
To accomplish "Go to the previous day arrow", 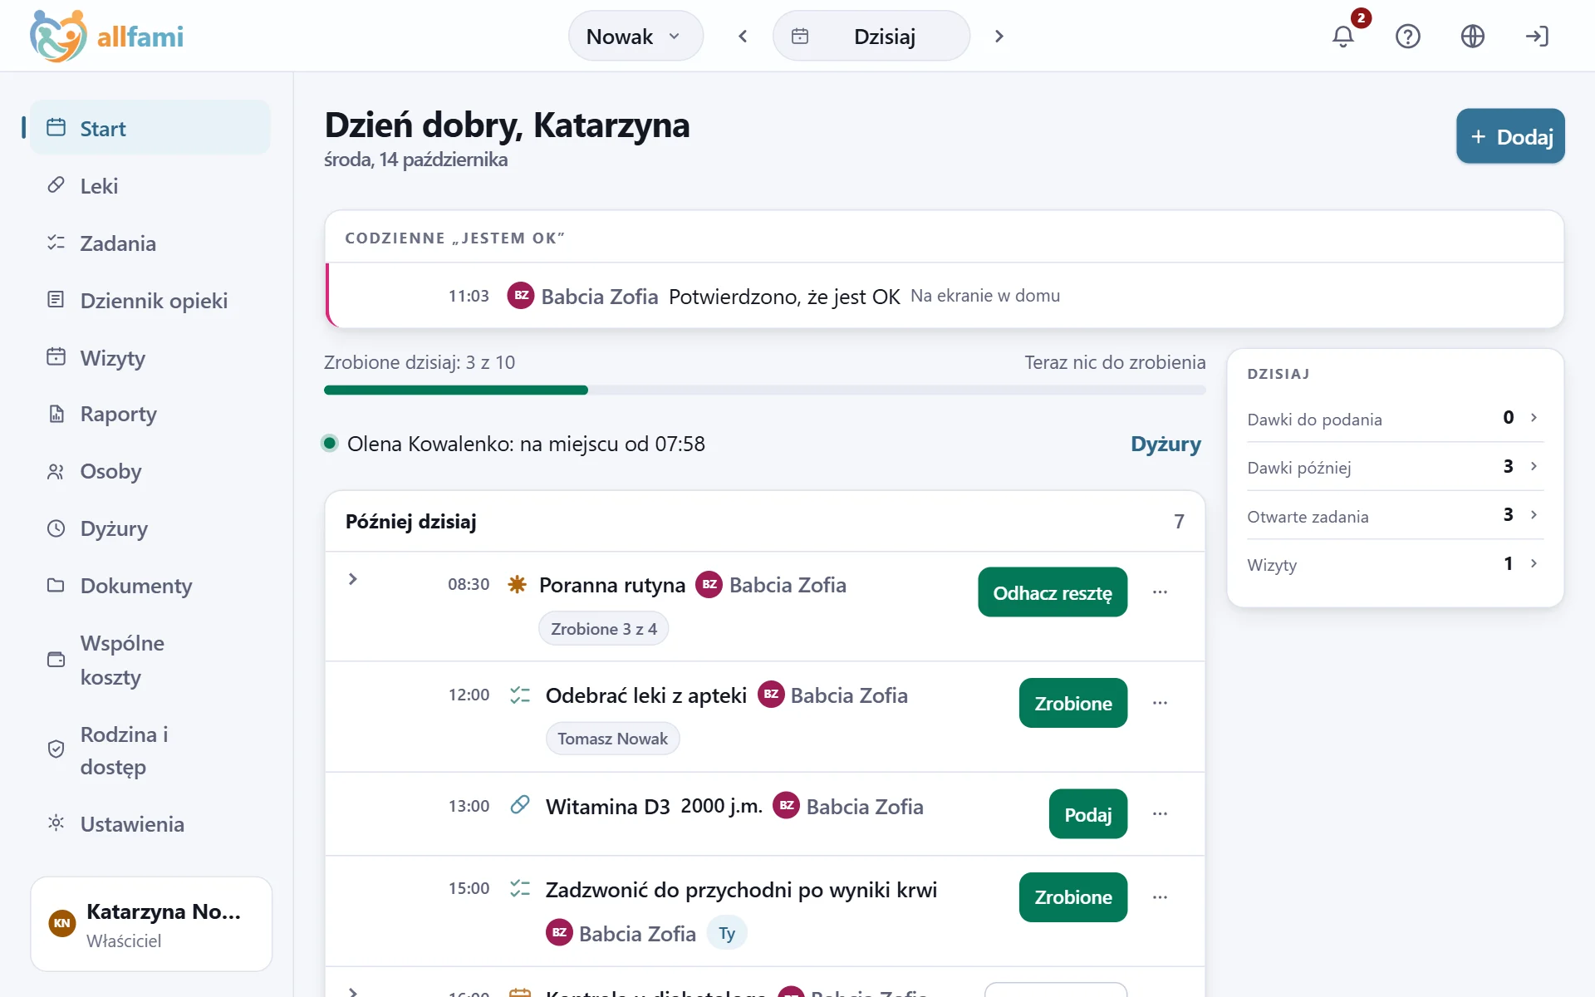I will [743, 37].
